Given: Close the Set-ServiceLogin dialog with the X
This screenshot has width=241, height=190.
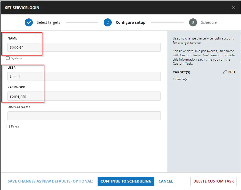Looking at the screenshot, I should (234, 7).
